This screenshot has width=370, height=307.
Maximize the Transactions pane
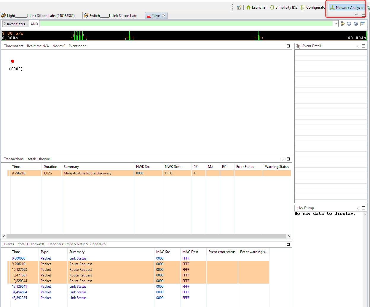[x=288, y=159]
